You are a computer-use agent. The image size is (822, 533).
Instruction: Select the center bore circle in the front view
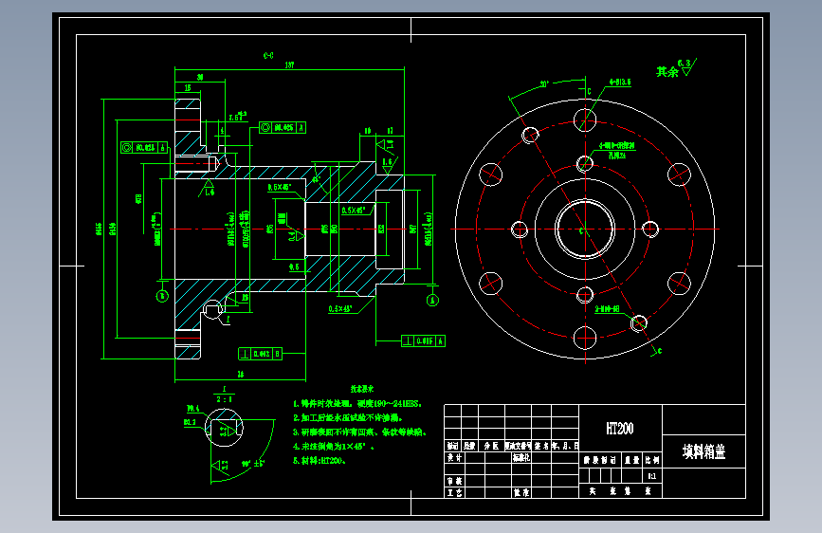[x=585, y=230]
